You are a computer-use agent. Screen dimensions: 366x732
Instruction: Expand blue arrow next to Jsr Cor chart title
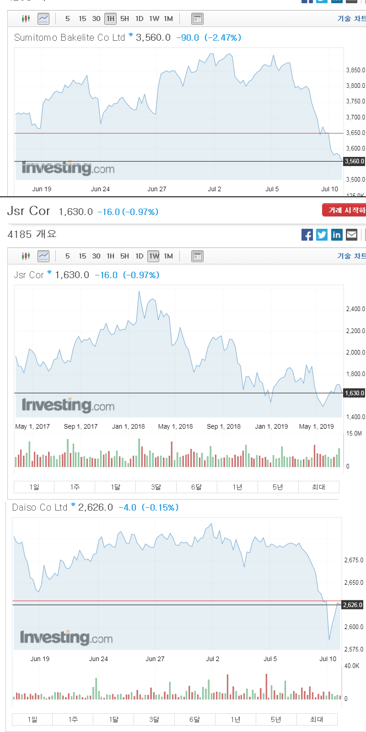click(x=49, y=272)
